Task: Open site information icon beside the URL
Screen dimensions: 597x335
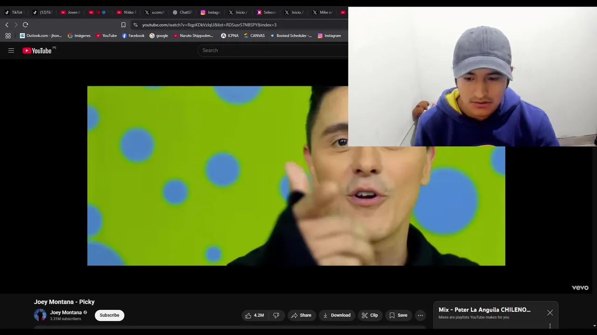Action: (135, 25)
